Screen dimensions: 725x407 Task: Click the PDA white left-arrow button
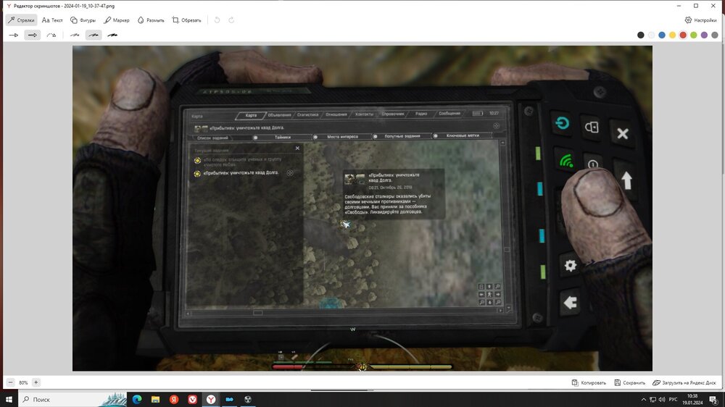click(570, 303)
